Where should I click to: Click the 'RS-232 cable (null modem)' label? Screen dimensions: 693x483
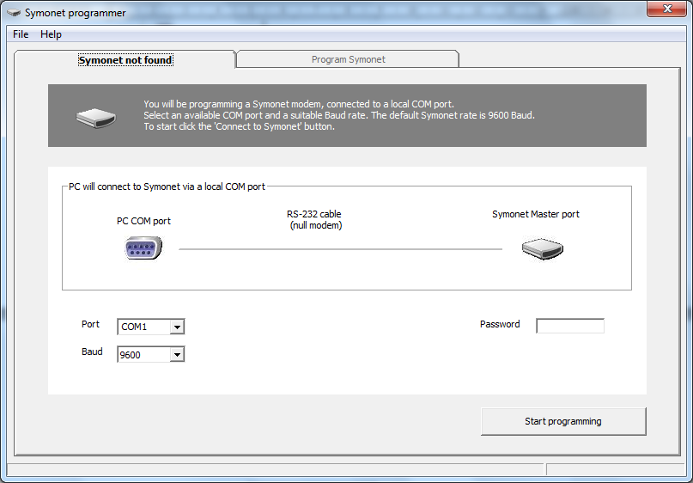[x=314, y=220]
